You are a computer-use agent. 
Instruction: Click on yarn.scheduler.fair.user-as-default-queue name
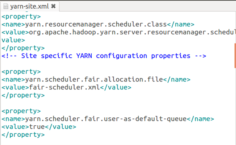click(106, 119)
